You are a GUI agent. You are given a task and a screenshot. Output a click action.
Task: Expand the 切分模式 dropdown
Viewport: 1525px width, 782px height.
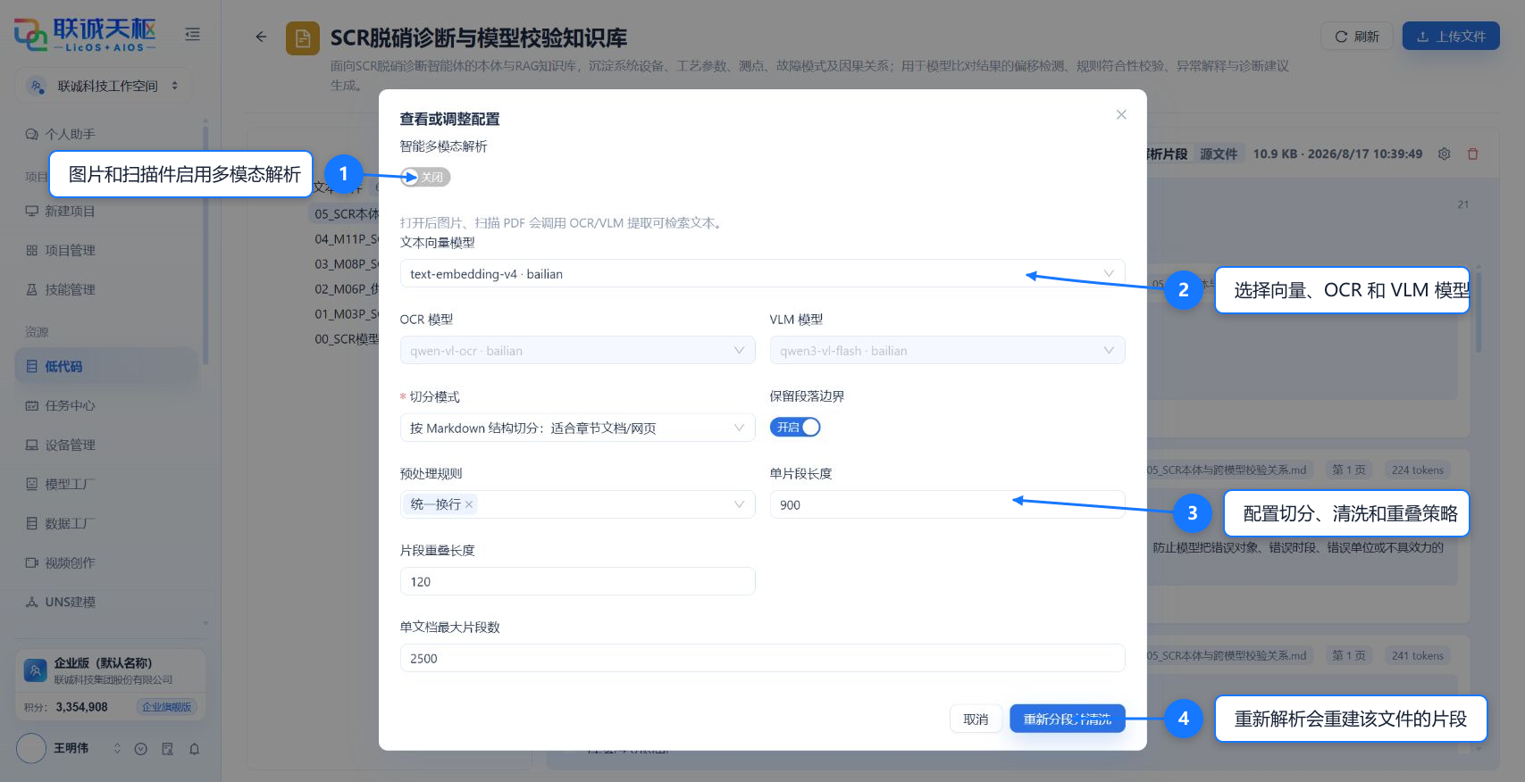coord(577,428)
